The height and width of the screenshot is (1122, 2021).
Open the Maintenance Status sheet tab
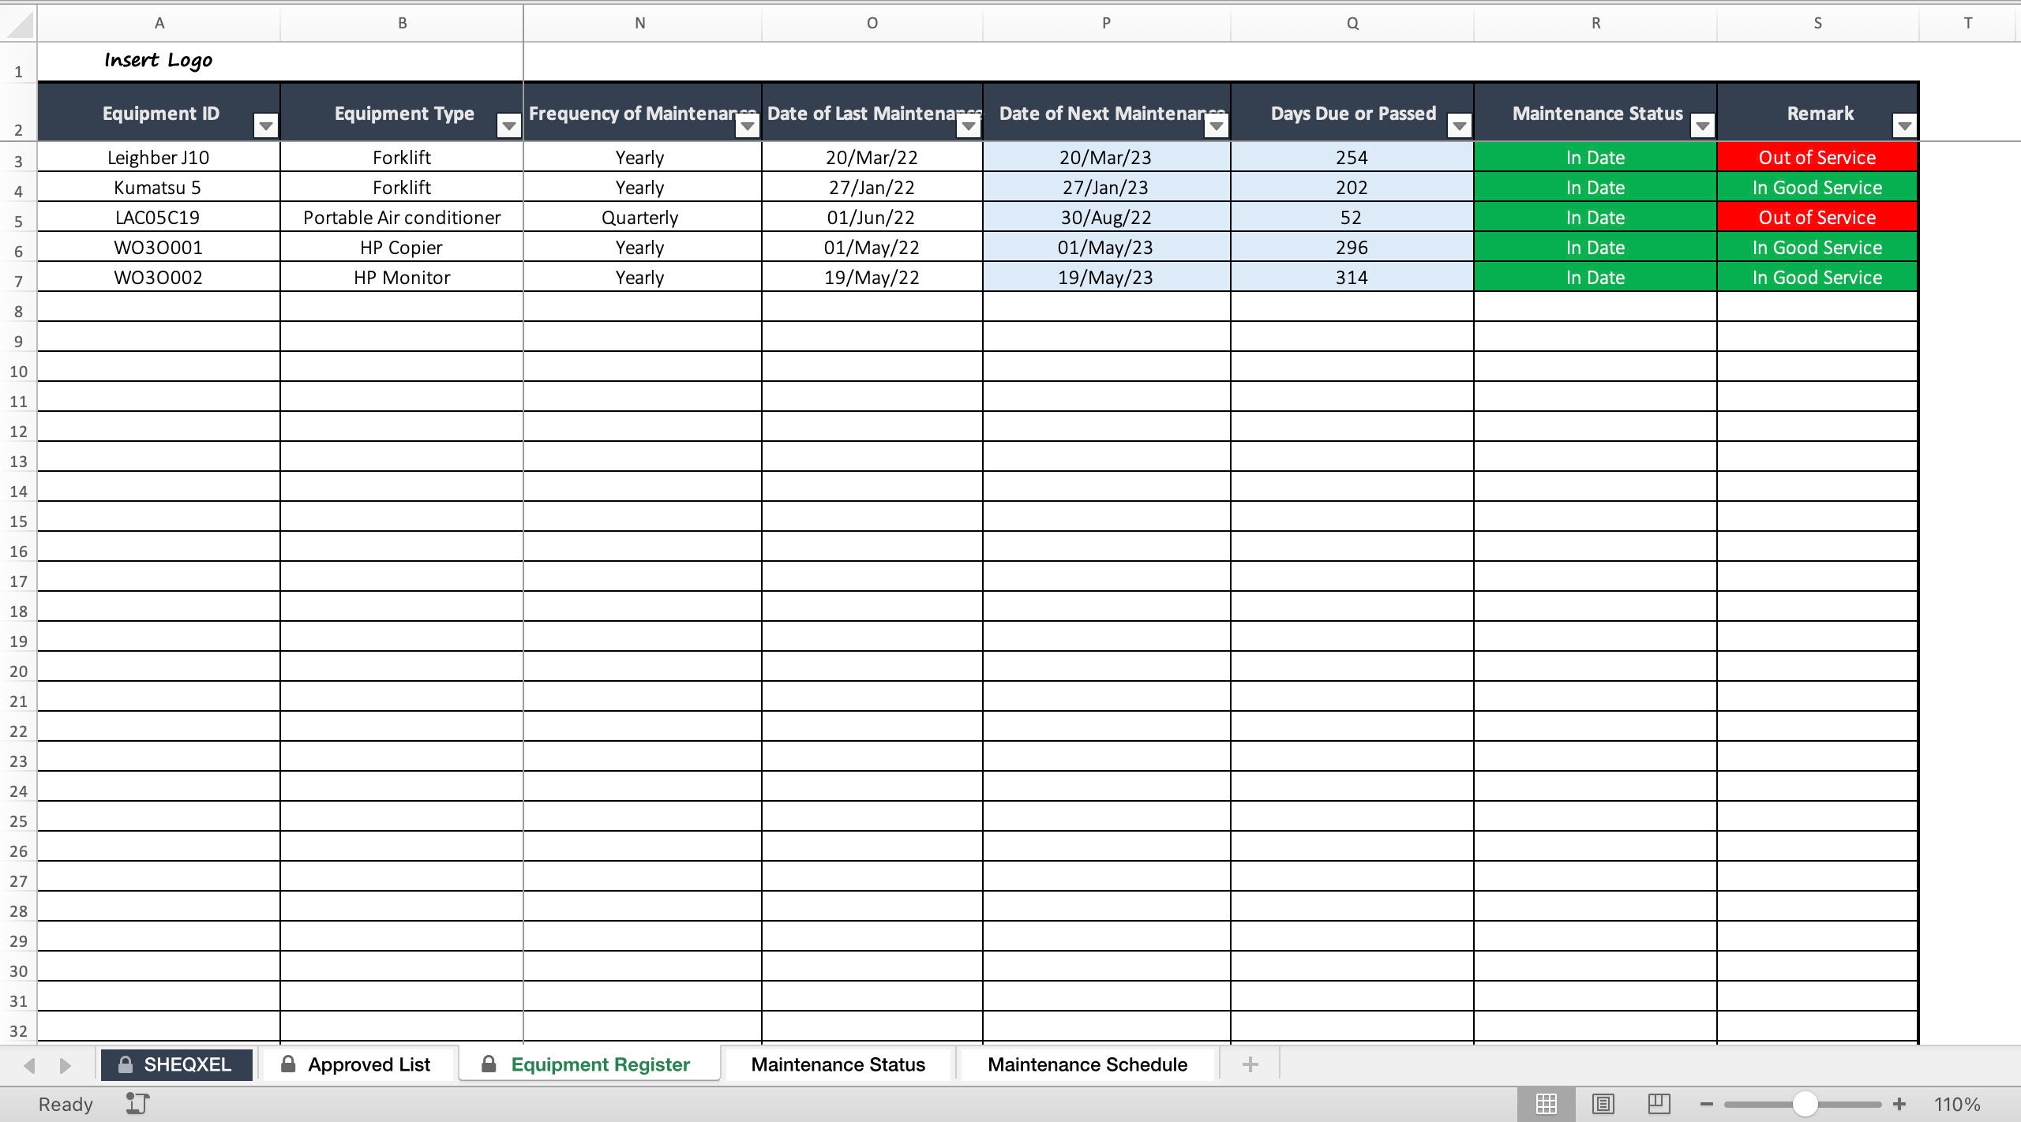point(838,1064)
